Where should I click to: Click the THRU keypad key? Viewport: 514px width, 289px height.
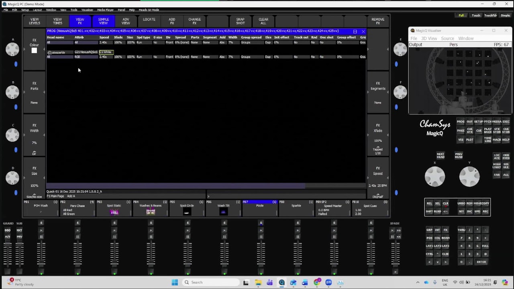(x=461, y=230)
